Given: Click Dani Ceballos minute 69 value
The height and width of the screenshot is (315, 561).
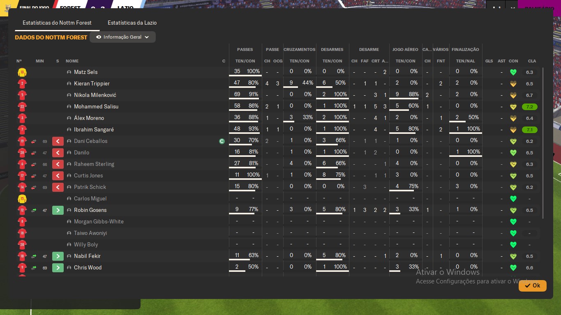Looking at the screenshot, I should 45,141.
